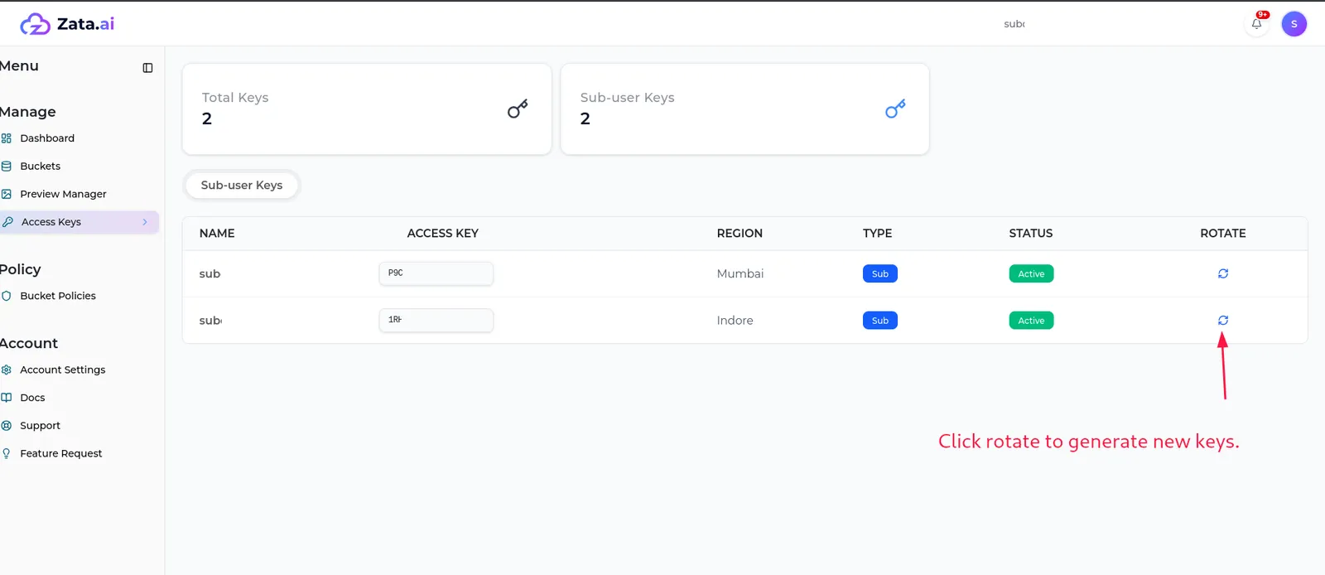Click the name cell in Indore row
1325x575 pixels.
click(210, 321)
